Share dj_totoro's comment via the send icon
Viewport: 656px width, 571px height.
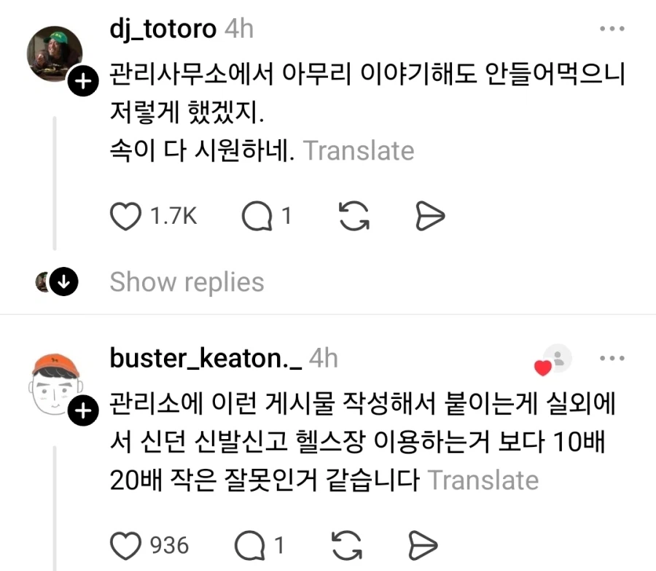[432, 216]
